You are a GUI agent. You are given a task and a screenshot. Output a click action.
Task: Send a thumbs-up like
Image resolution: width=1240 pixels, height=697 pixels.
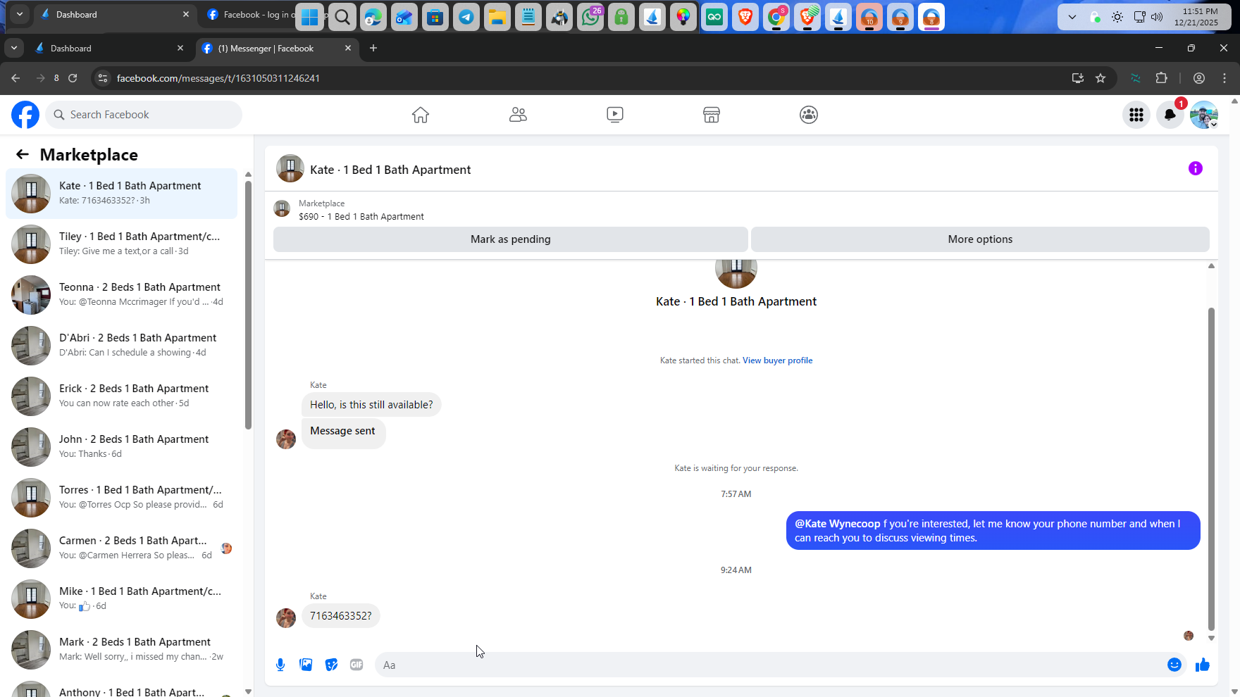(x=1203, y=665)
